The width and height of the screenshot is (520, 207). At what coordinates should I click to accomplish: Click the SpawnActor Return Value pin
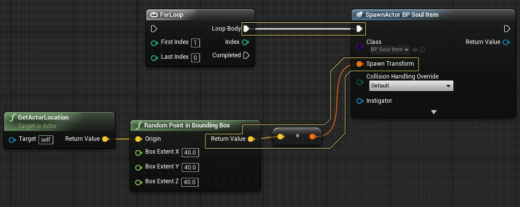pos(506,42)
